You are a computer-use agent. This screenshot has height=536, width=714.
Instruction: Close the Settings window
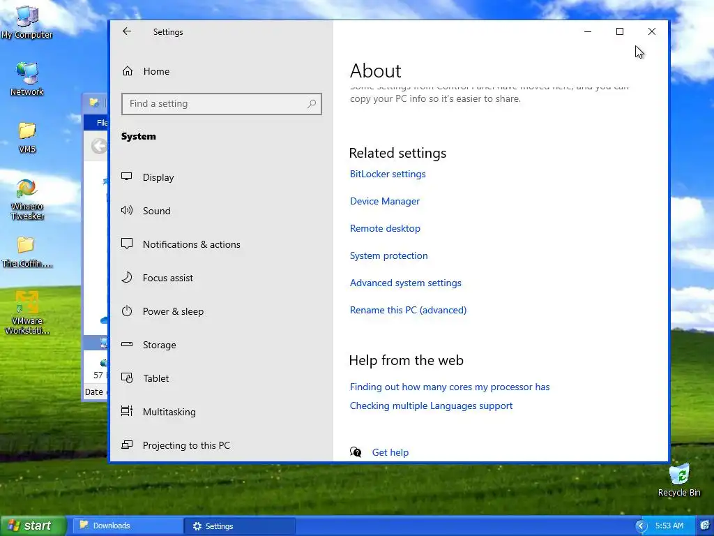[652, 31]
